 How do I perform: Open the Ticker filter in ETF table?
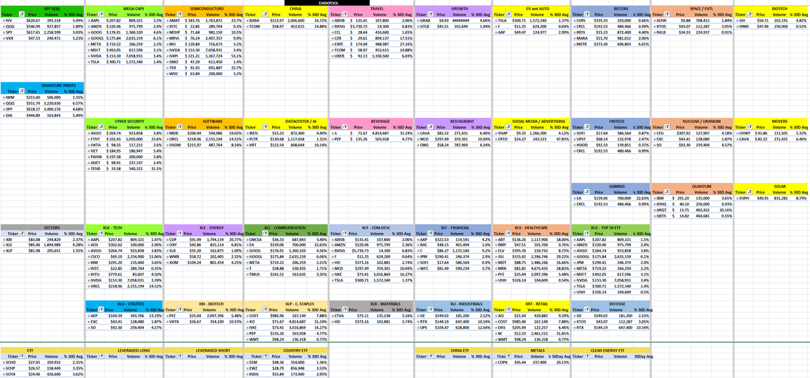pos(22,356)
